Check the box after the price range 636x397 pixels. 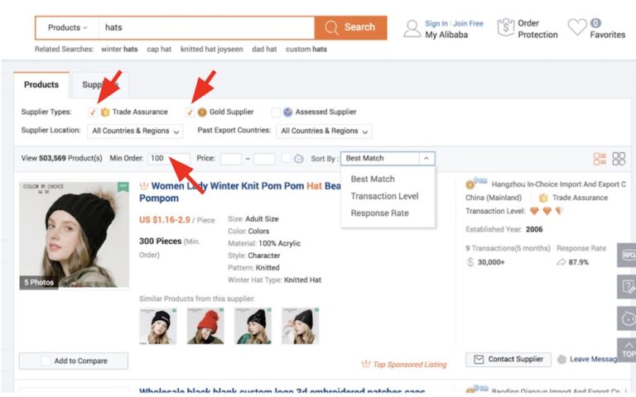click(286, 158)
